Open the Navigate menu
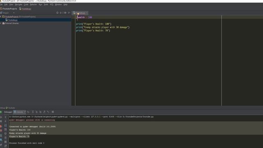The height and width of the screenshot is (148, 263). 18,5
